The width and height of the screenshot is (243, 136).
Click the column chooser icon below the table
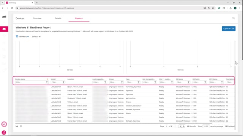click(21, 126)
